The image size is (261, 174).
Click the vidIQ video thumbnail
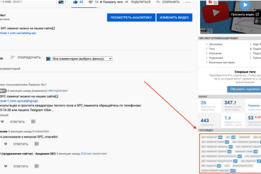pyautogui.click(x=231, y=17)
